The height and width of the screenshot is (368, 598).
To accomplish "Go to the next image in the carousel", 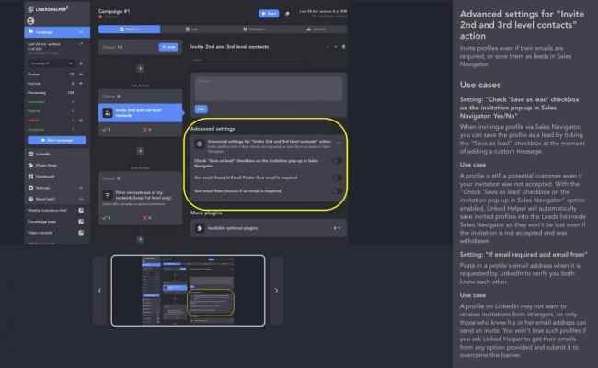I will (x=276, y=291).
